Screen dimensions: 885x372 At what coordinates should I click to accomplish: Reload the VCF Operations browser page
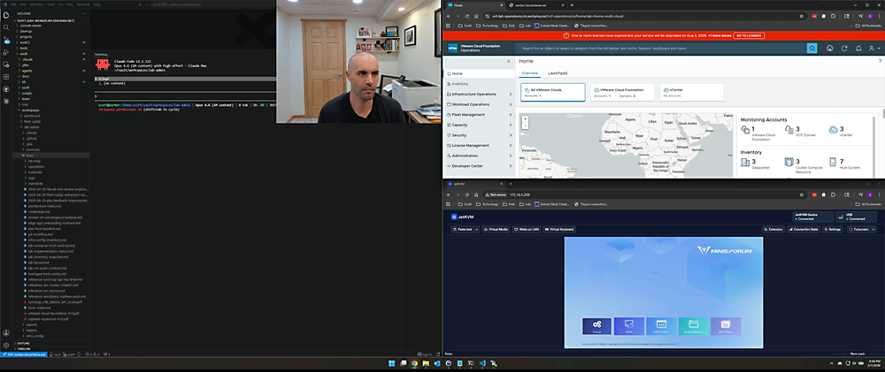[466, 16]
